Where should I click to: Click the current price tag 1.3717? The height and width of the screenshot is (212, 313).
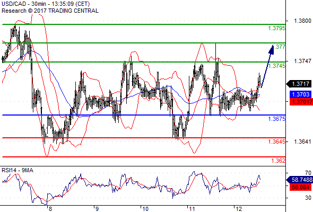point(299,84)
